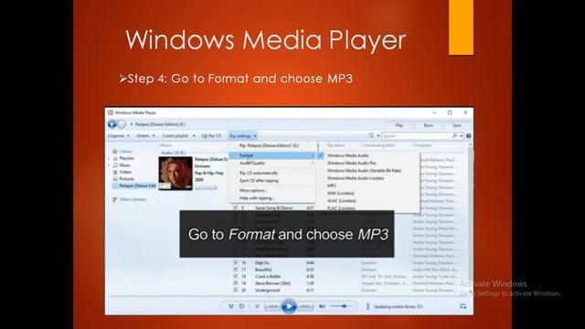Click inside the Search input box
585x329 pixels.
416,136
